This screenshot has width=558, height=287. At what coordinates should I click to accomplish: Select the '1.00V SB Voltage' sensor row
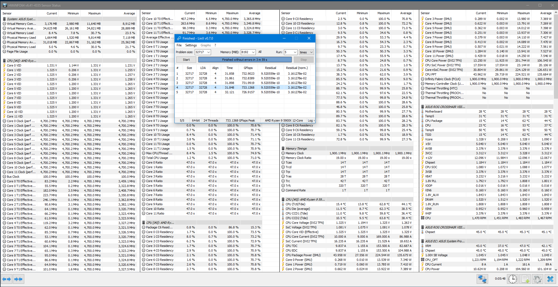(487, 255)
